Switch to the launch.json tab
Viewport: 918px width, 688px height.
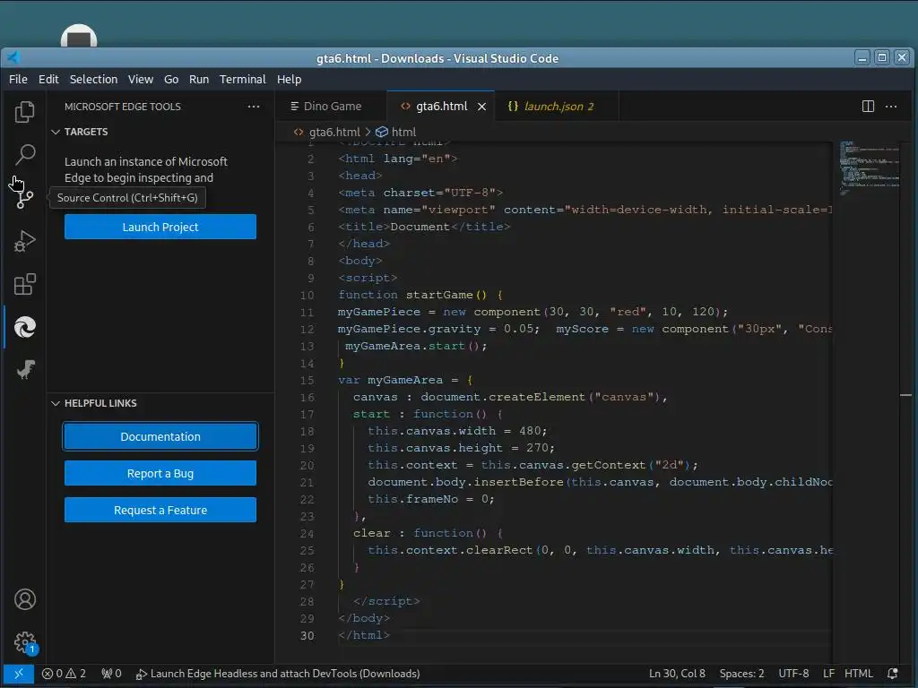pyautogui.click(x=556, y=107)
